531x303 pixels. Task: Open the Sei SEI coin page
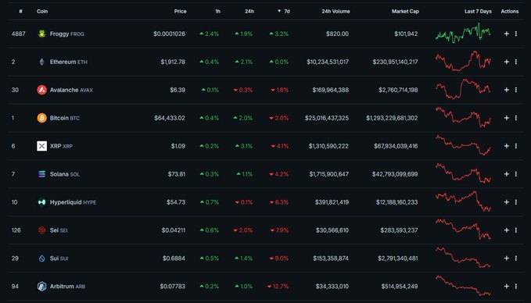(59, 230)
